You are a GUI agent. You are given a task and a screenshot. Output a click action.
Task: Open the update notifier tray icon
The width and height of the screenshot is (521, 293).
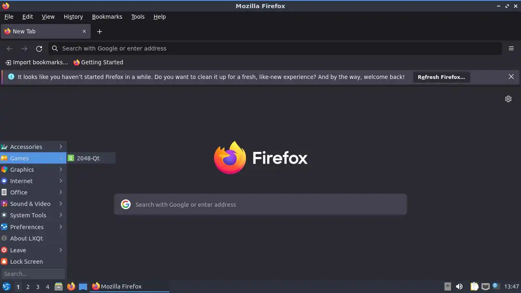[496, 286]
